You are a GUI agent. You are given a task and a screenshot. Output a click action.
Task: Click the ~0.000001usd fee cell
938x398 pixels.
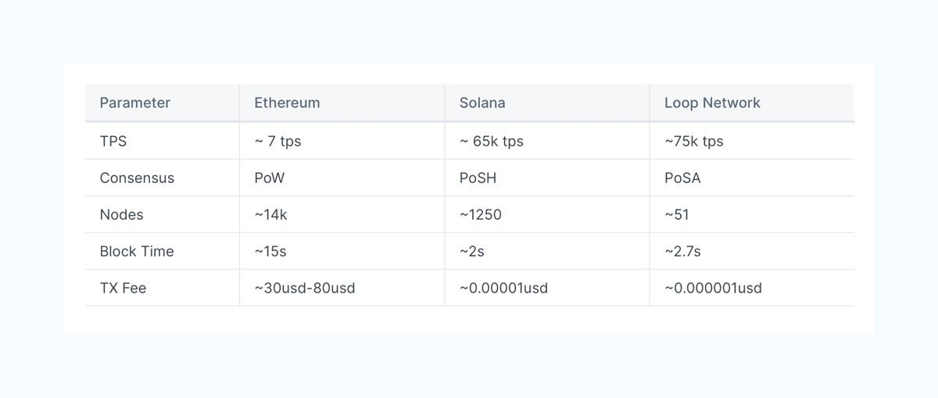714,289
